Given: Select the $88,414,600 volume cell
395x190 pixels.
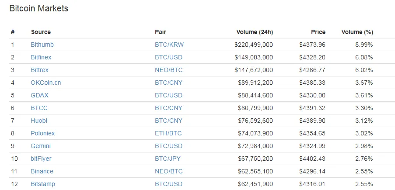Looking at the screenshot, I should (x=255, y=95).
